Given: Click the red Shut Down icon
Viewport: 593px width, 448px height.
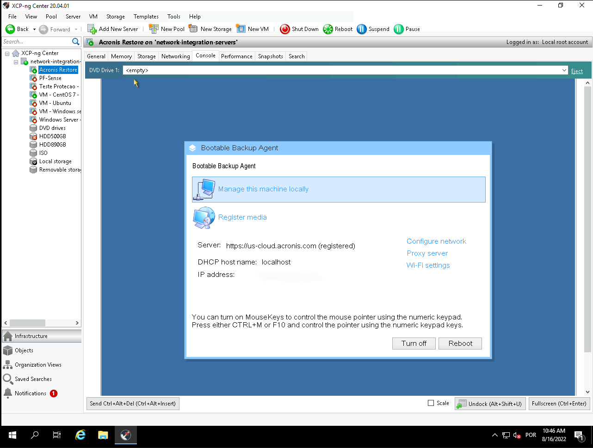Looking at the screenshot, I should click(x=284, y=29).
